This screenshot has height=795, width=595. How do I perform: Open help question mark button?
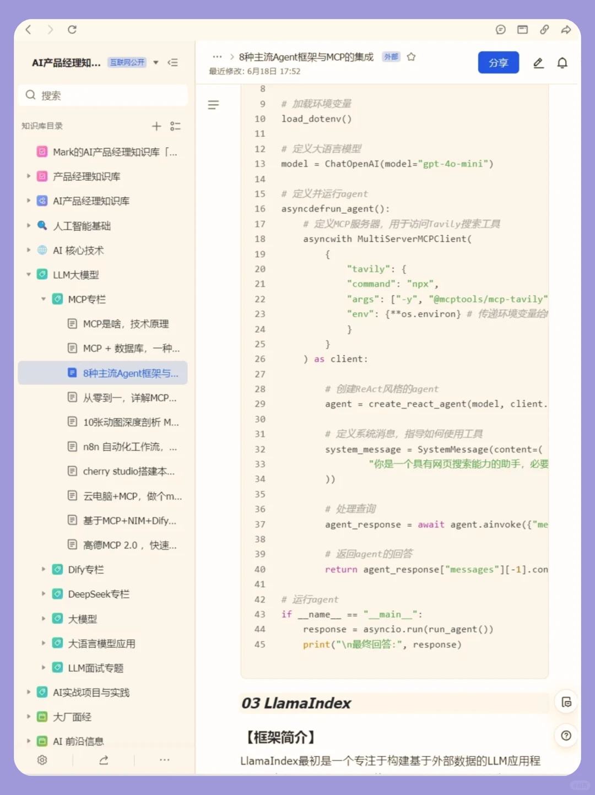click(566, 735)
